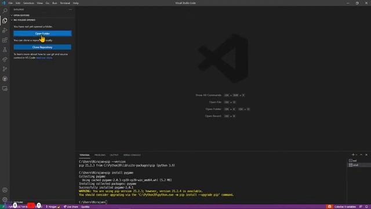Open the Remote Explorer view
This screenshot has height=209, width=371.
pyautogui.click(x=5, y=89)
